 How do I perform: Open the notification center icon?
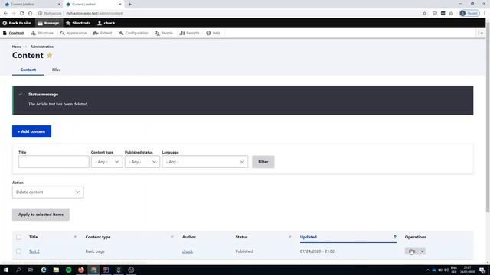pyautogui.click(x=483, y=270)
